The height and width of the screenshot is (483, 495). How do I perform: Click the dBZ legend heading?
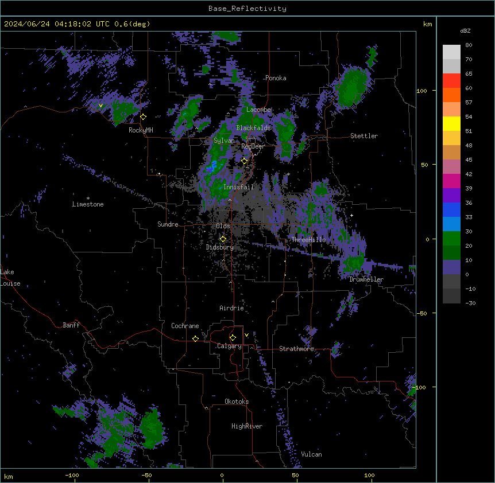click(465, 31)
